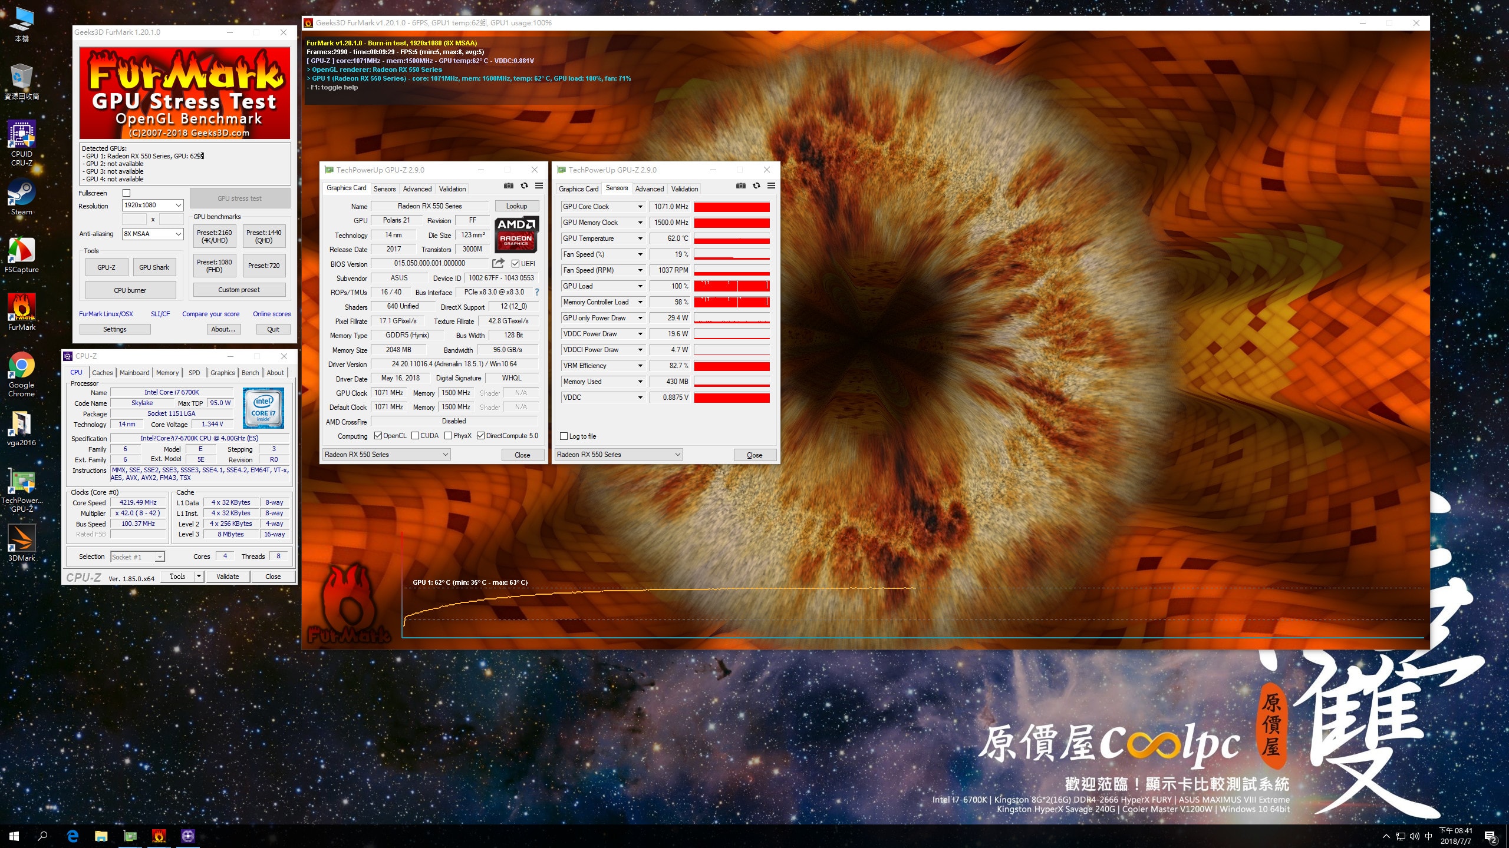
Task: Switch to CPU-Z Mainboard tab
Action: [134, 373]
